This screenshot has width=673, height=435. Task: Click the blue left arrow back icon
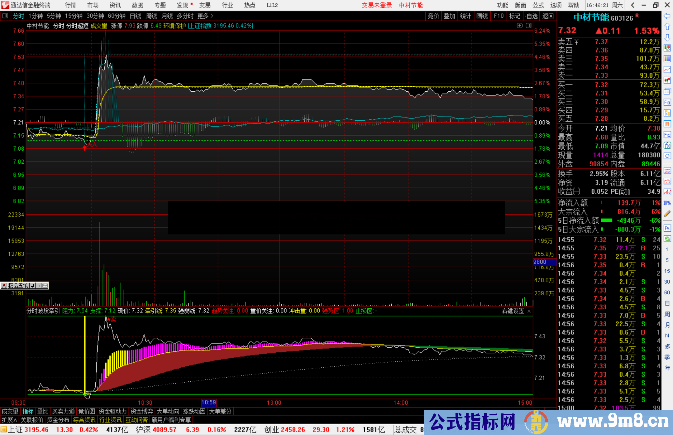pos(667,16)
